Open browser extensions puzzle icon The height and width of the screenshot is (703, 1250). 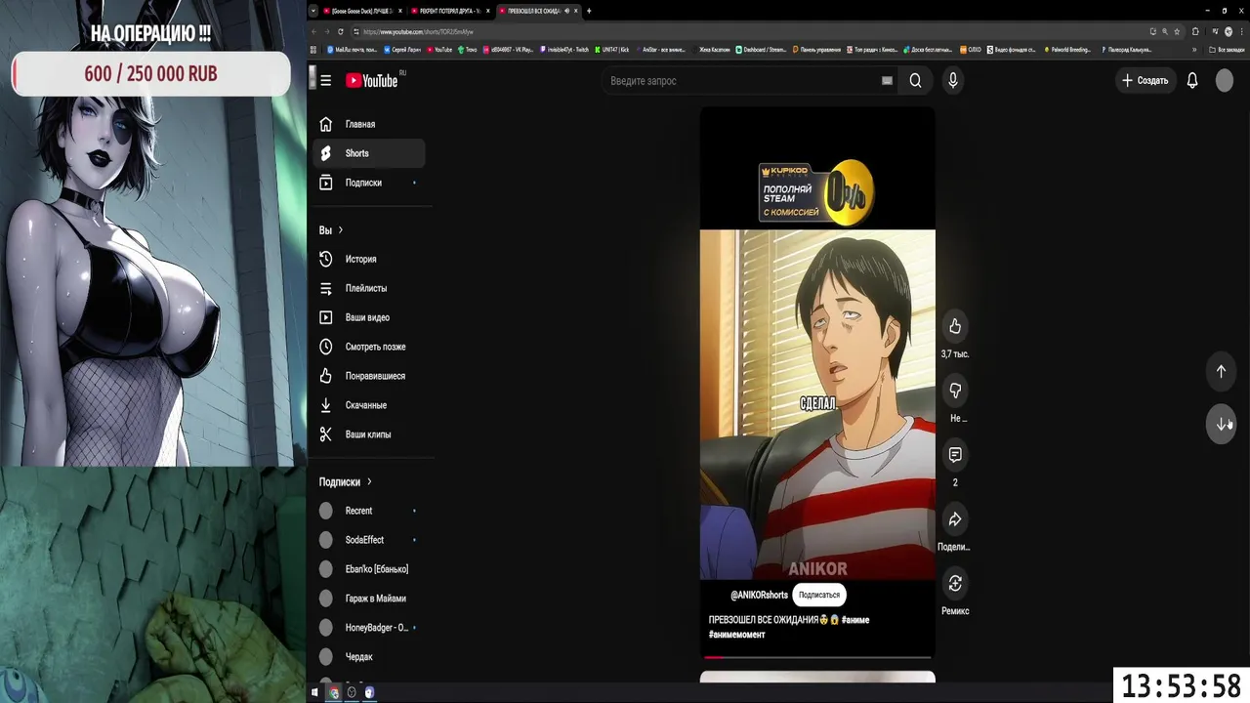click(x=1195, y=31)
